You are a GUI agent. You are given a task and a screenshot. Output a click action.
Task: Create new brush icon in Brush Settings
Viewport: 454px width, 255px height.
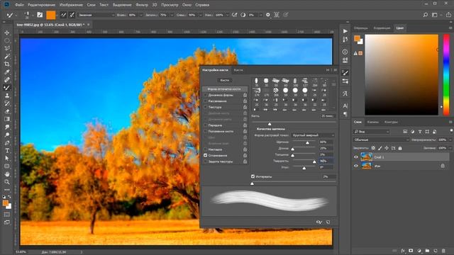328,222
